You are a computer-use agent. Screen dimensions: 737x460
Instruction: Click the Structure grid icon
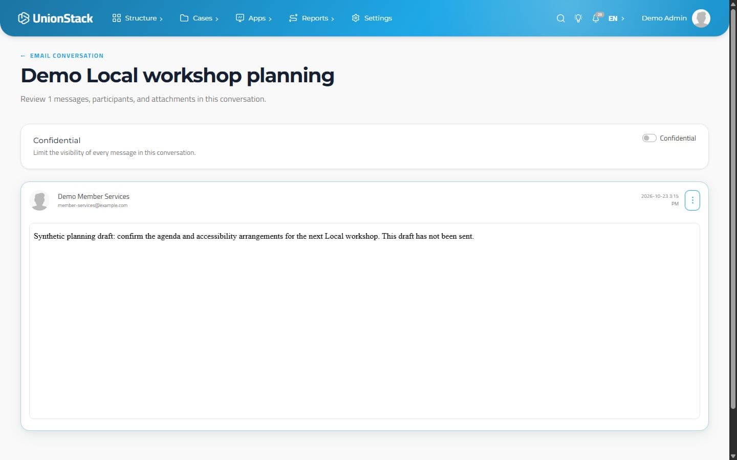[117, 18]
